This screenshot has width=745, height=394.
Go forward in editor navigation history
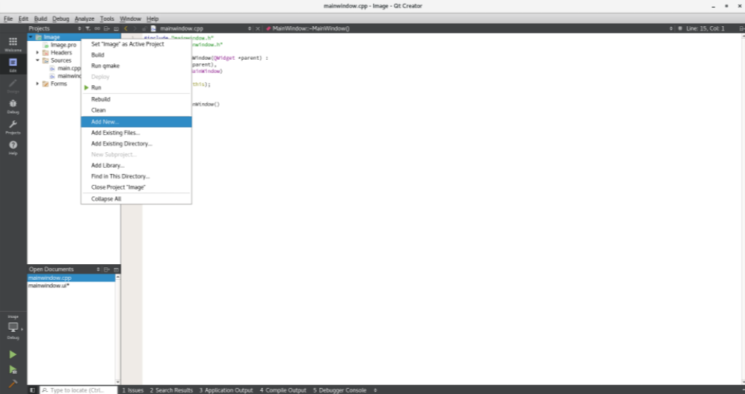click(x=135, y=28)
